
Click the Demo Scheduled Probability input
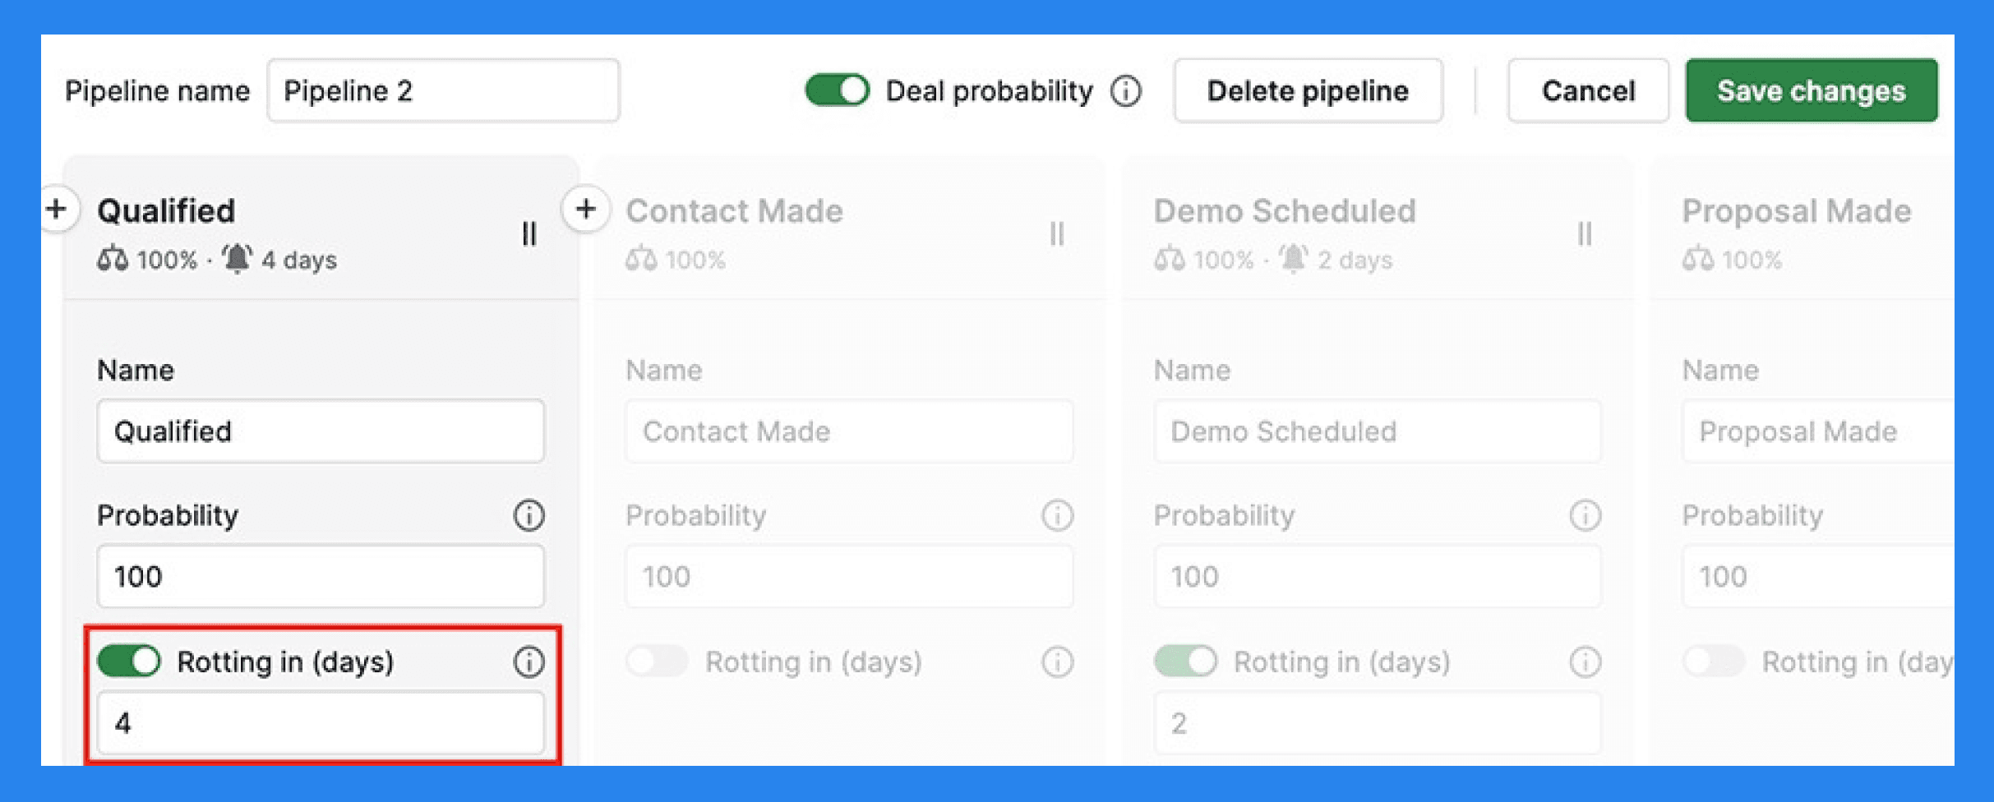click(x=1378, y=576)
